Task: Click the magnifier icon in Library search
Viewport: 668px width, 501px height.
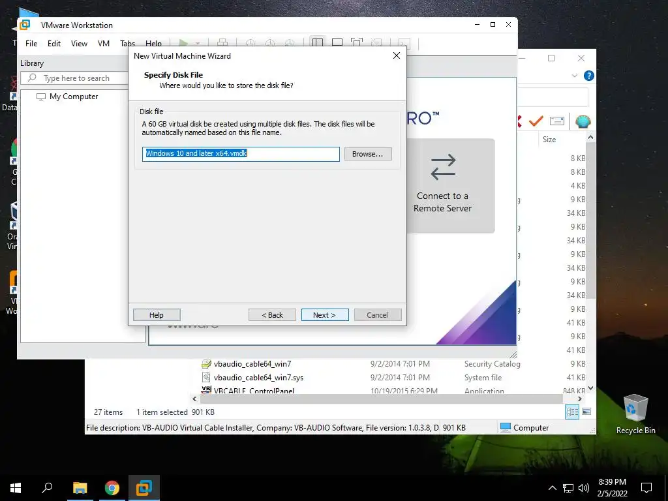Action: 32,78
